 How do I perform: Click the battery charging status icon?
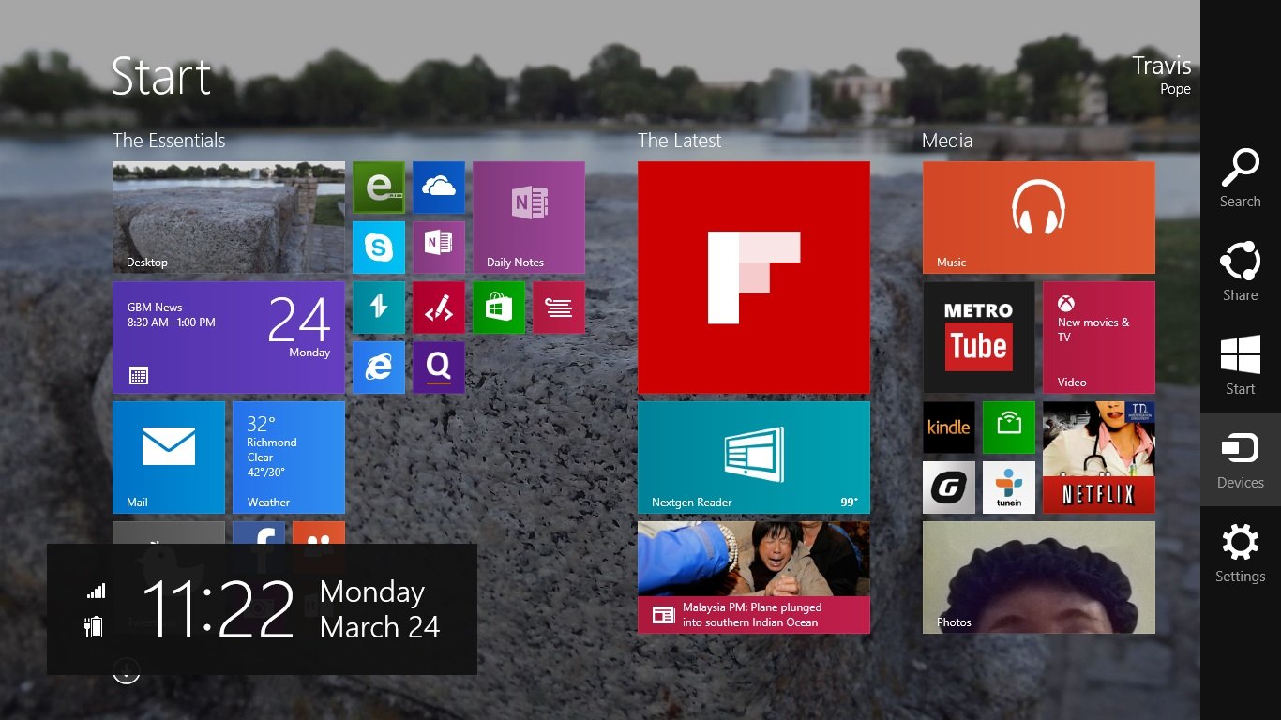click(94, 626)
